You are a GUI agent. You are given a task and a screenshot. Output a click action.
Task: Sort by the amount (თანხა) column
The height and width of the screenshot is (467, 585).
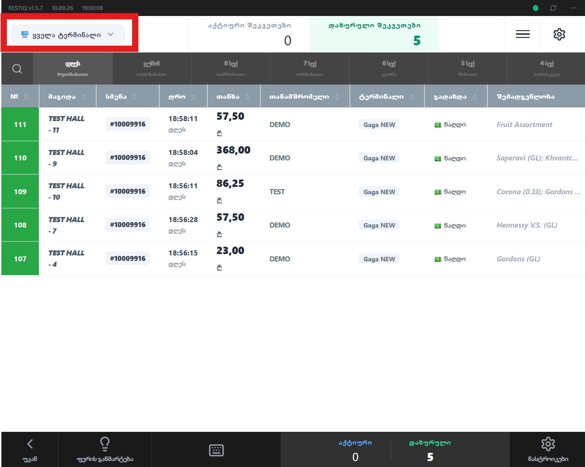(x=234, y=96)
